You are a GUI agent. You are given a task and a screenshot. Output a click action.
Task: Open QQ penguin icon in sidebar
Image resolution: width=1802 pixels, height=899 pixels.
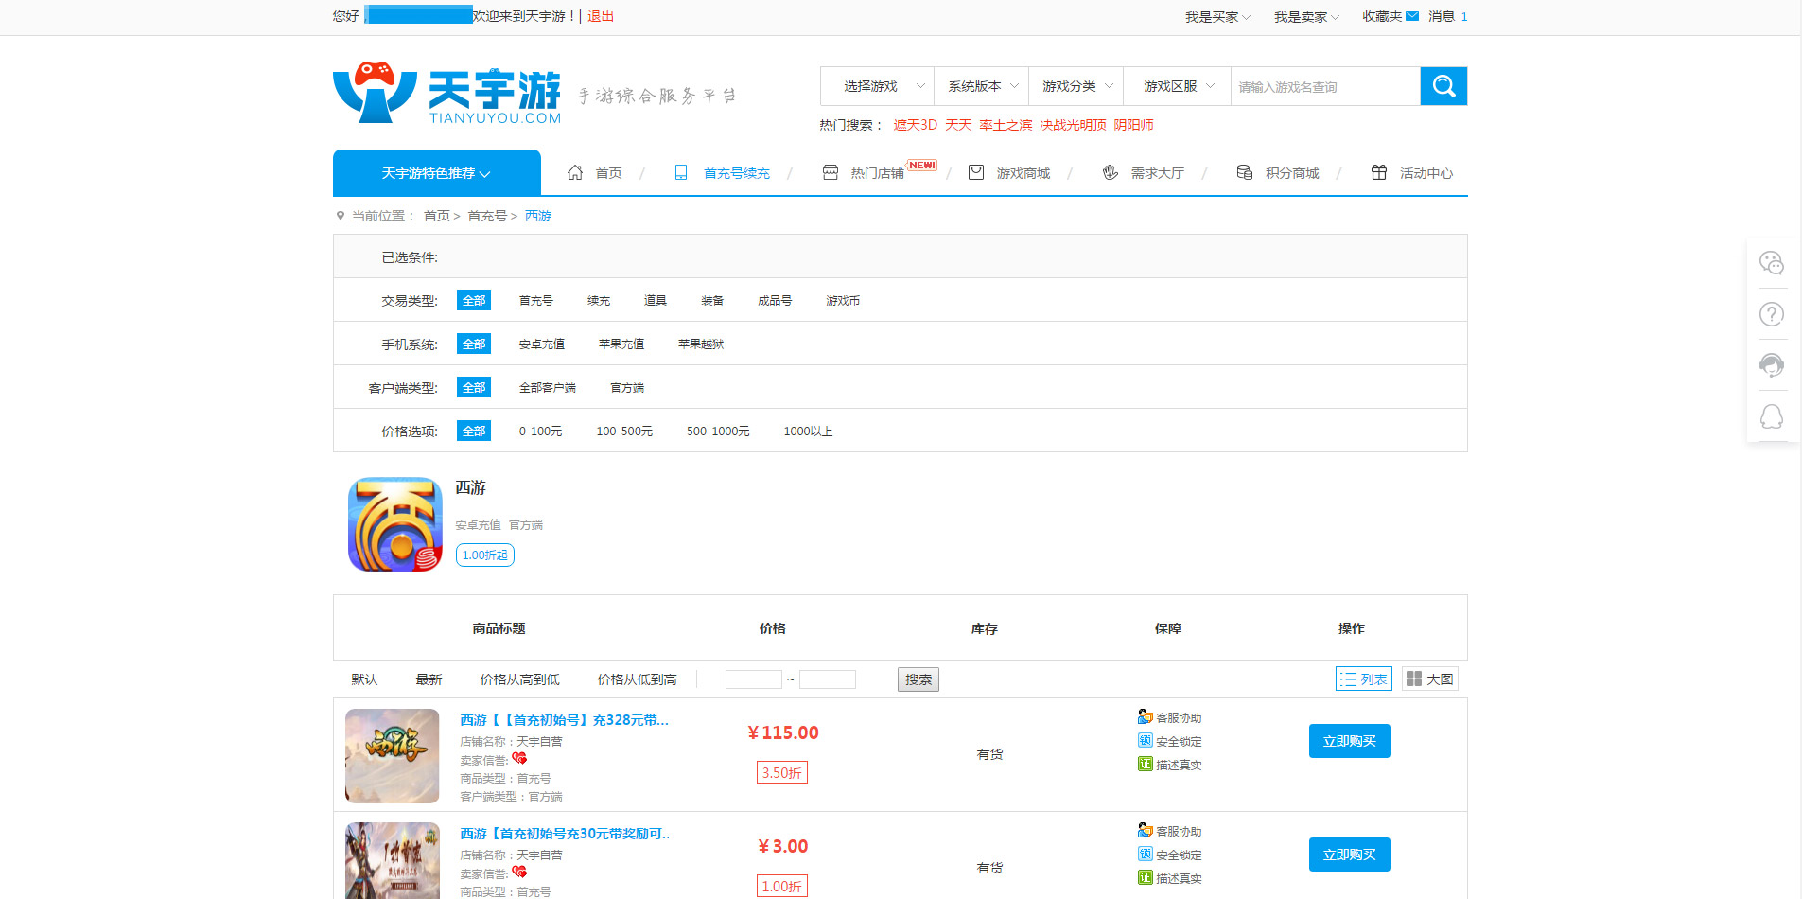click(x=1772, y=416)
